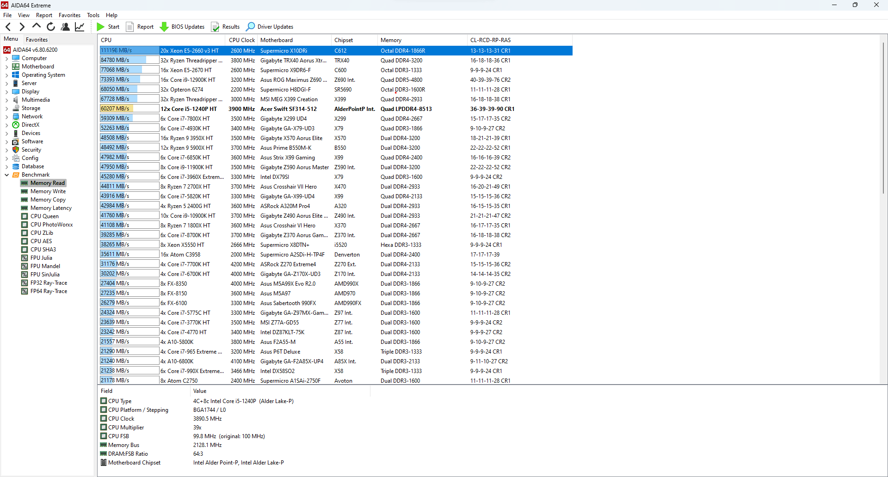Sort by the CPU Clock column header
The width and height of the screenshot is (888, 477).
pos(241,40)
